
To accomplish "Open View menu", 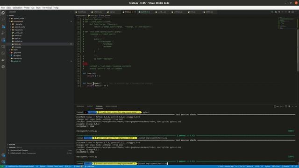I will tap(27, 8).
